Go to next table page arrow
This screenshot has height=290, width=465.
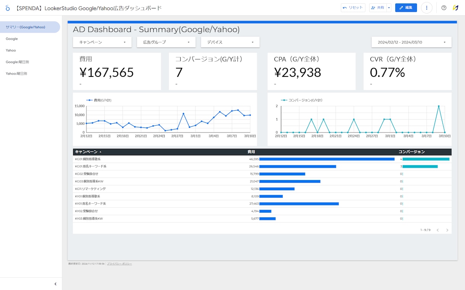tap(447, 230)
